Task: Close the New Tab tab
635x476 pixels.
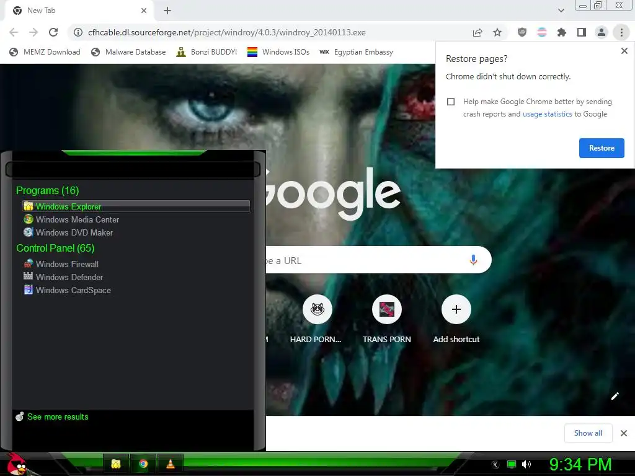Action: pos(144,11)
